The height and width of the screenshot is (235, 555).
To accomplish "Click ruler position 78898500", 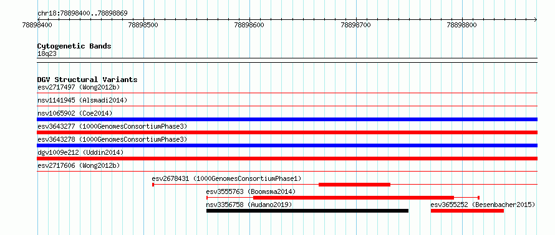I will [x=143, y=25].
